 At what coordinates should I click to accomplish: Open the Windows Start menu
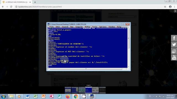[x=3, y=97]
